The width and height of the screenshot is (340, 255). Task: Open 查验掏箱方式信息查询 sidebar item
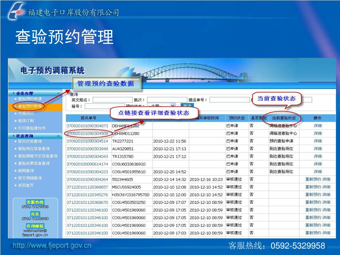[38, 156]
